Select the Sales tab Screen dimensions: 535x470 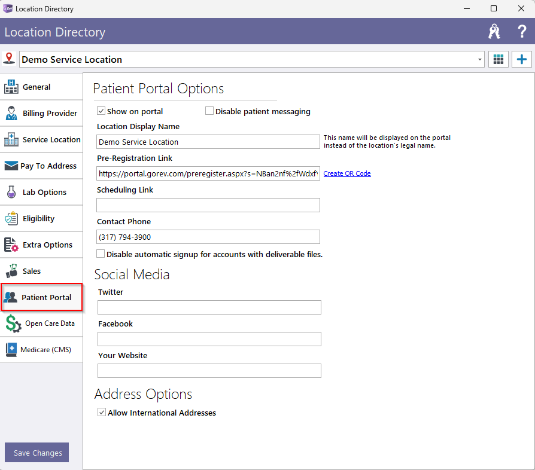[41, 271]
